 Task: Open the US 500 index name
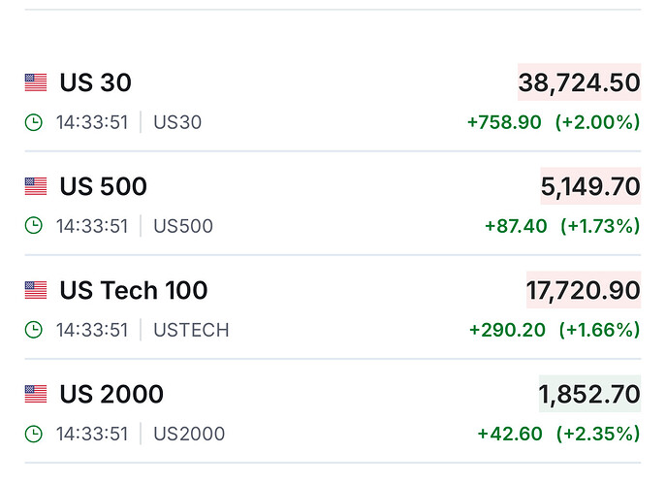click(x=103, y=186)
